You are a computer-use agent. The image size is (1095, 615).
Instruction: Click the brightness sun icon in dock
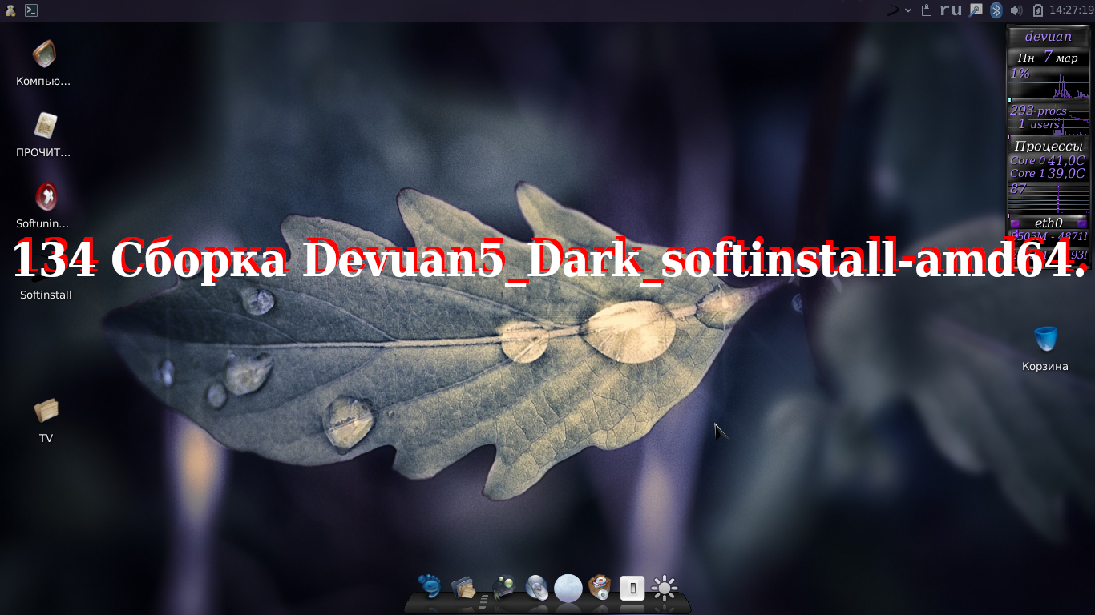point(665,589)
